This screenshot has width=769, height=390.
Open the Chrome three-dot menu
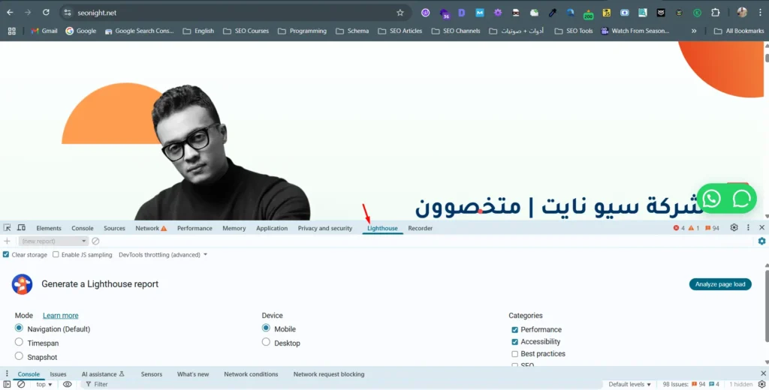760,13
